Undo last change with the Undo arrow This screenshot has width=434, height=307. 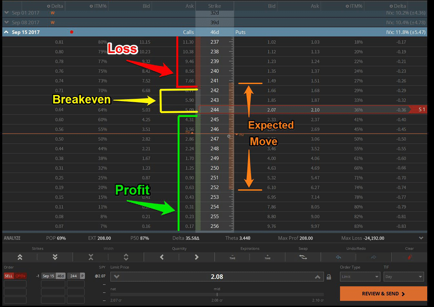coord(338,257)
